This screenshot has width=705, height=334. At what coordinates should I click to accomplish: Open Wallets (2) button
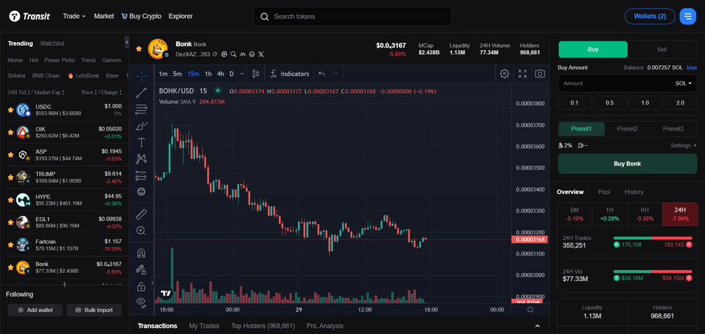tap(650, 16)
